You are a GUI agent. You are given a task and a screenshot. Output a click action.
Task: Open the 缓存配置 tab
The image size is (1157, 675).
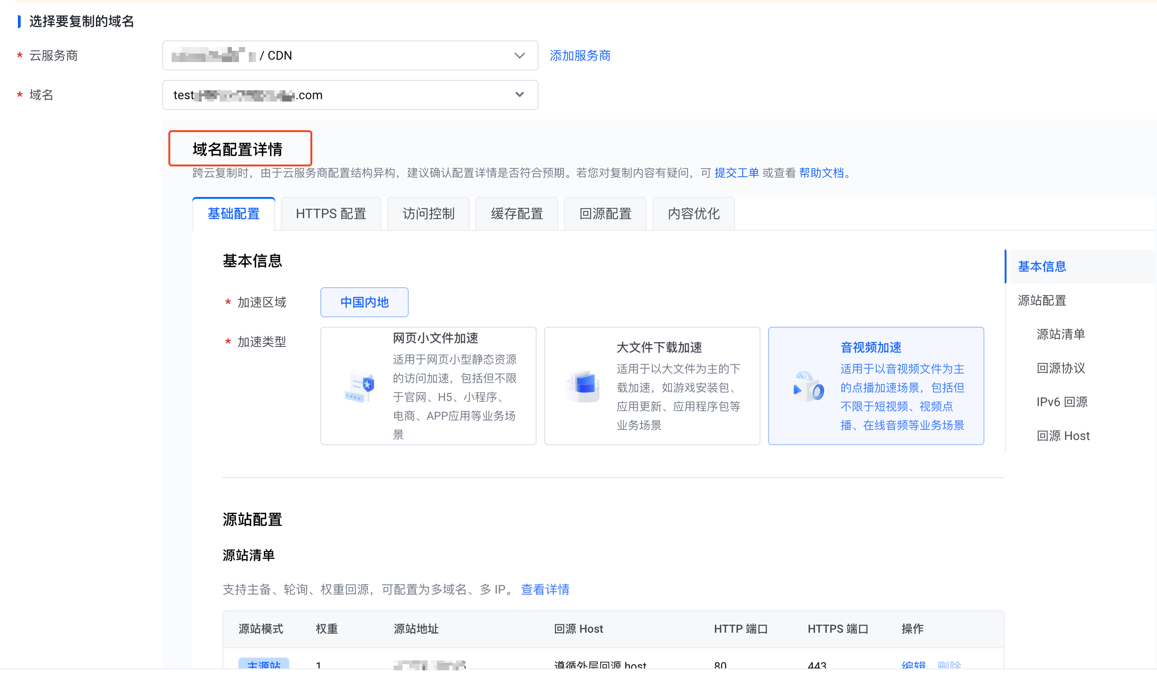(x=517, y=214)
